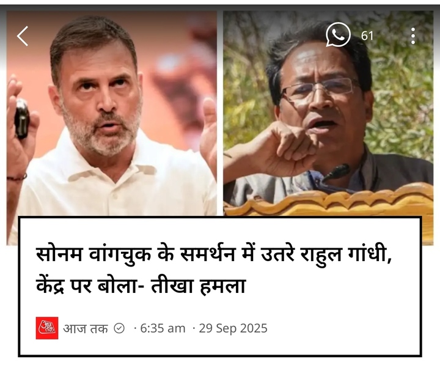Open the three-dot overflow menu
Viewport: 440px width, 365px height.
(x=413, y=35)
